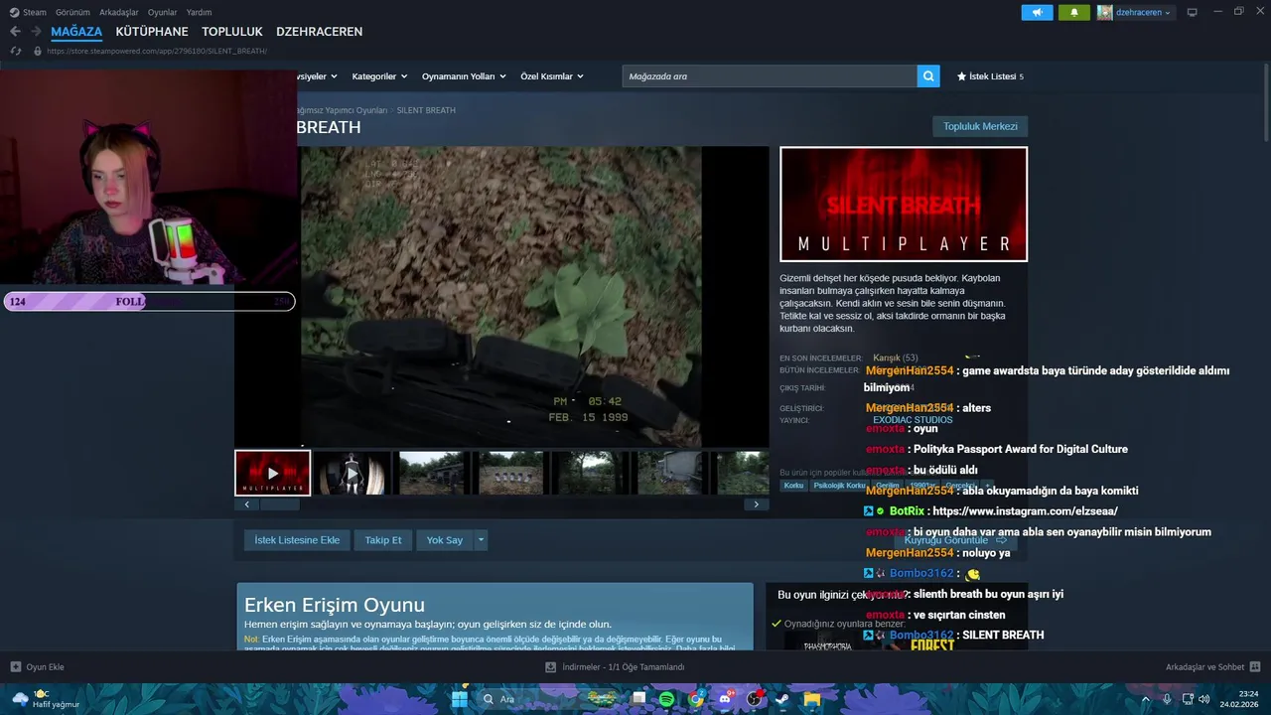Play the second trailer thumbnail with figure
Image resolution: width=1271 pixels, height=715 pixels.
click(x=353, y=473)
